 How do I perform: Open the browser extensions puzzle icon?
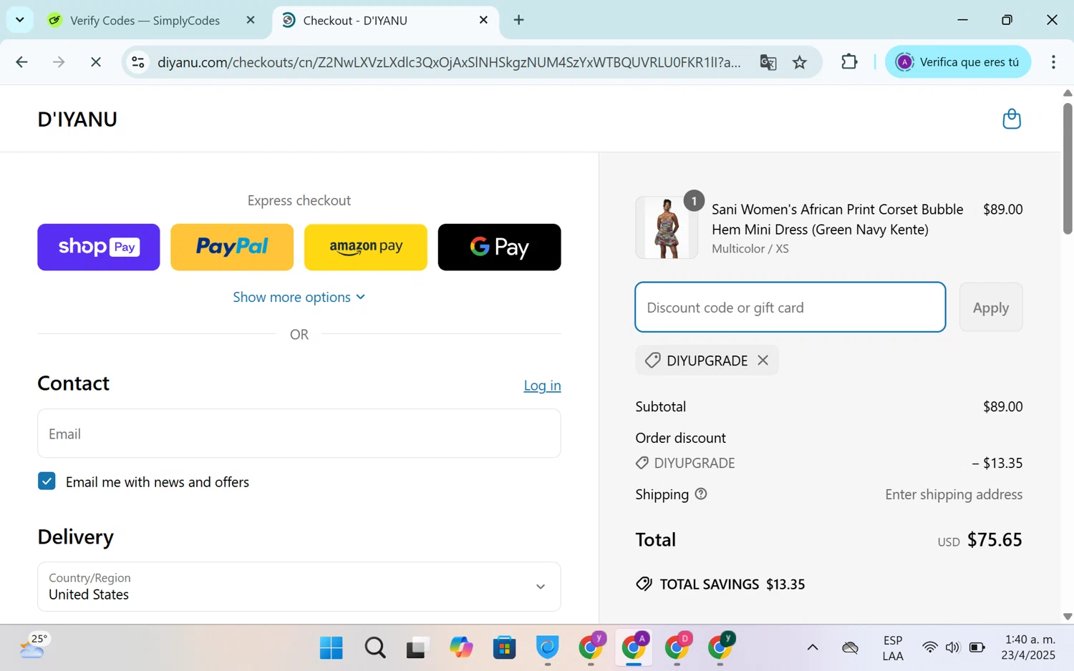point(849,62)
